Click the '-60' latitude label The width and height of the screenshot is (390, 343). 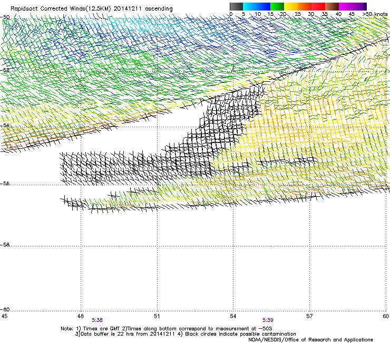5,310
